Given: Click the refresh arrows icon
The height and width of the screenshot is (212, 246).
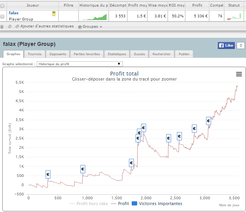Looking at the screenshot, I should [x=10, y=27].
